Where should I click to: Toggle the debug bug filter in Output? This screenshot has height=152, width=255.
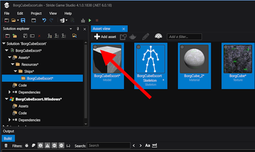point(27,145)
